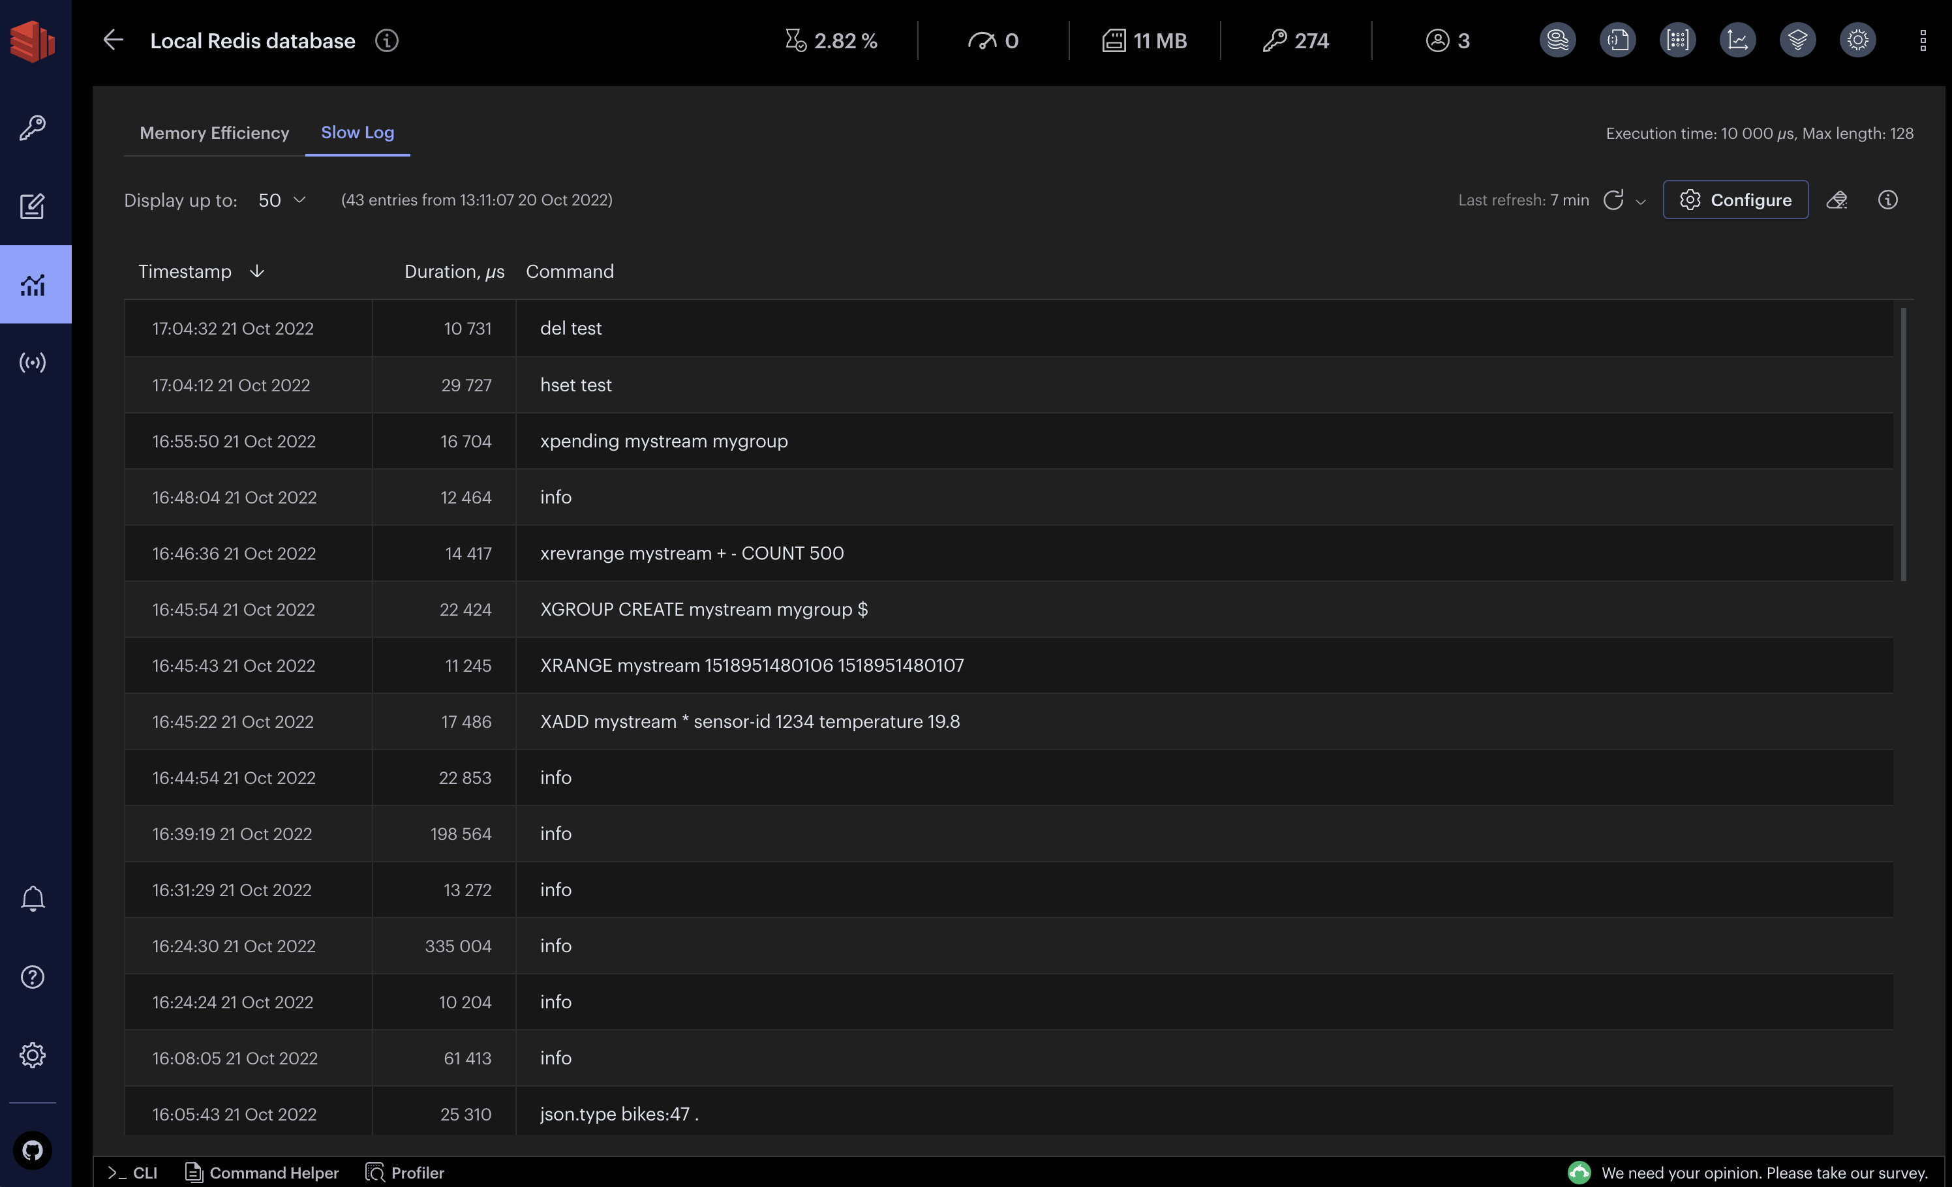This screenshot has width=1952, height=1187.
Task: Open the three-dot more menu at top right
Action: 1923,40
